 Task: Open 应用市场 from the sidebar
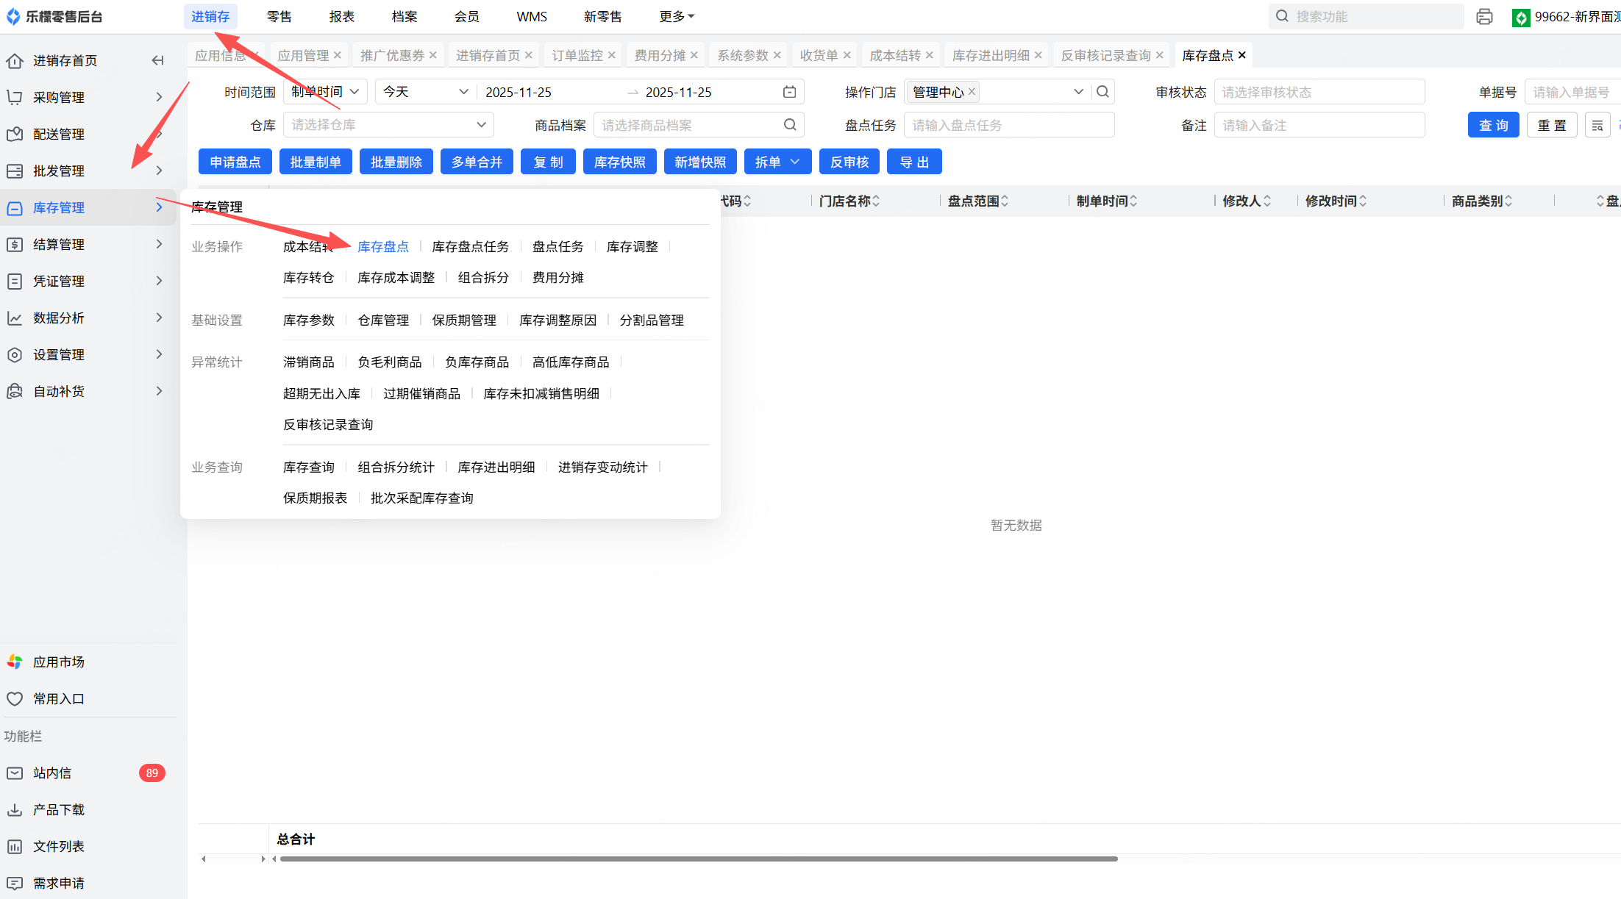[x=58, y=662]
